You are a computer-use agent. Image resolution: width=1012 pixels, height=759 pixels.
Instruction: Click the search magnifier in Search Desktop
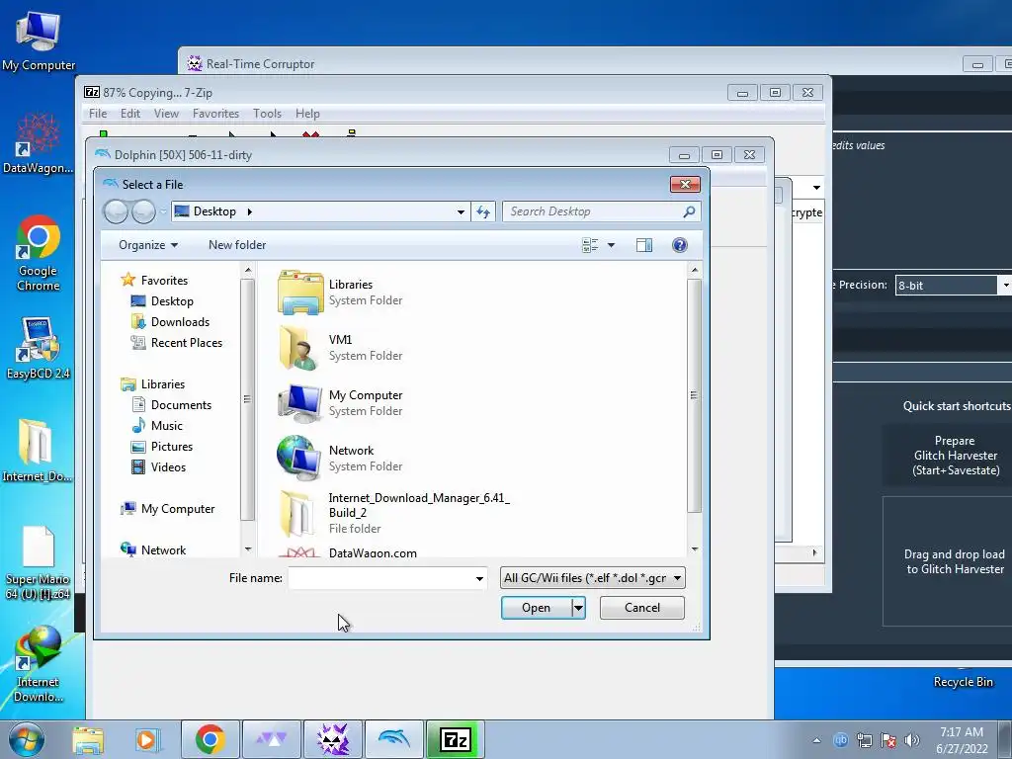click(689, 211)
